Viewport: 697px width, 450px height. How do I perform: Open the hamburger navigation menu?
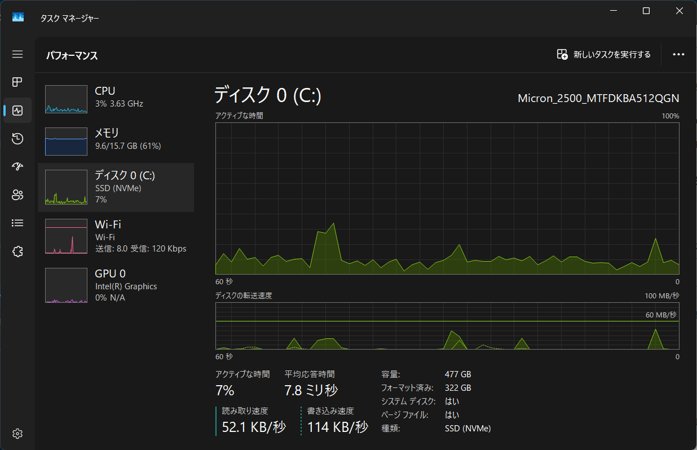(x=17, y=54)
